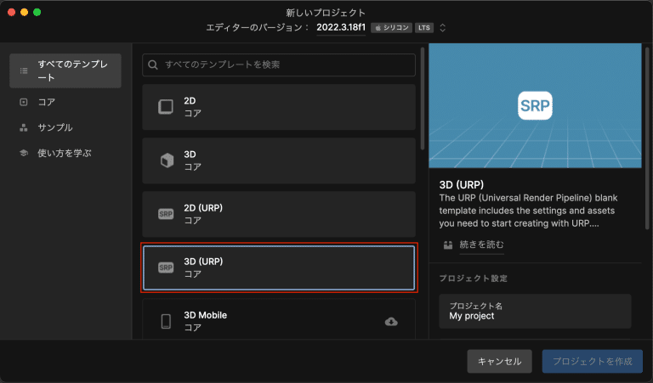Click the キャンセル button
The height and width of the screenshot is (383, 653).
(x=499, y=362)
